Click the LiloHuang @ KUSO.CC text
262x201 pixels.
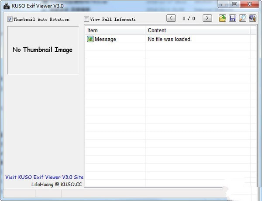[56, 184]
